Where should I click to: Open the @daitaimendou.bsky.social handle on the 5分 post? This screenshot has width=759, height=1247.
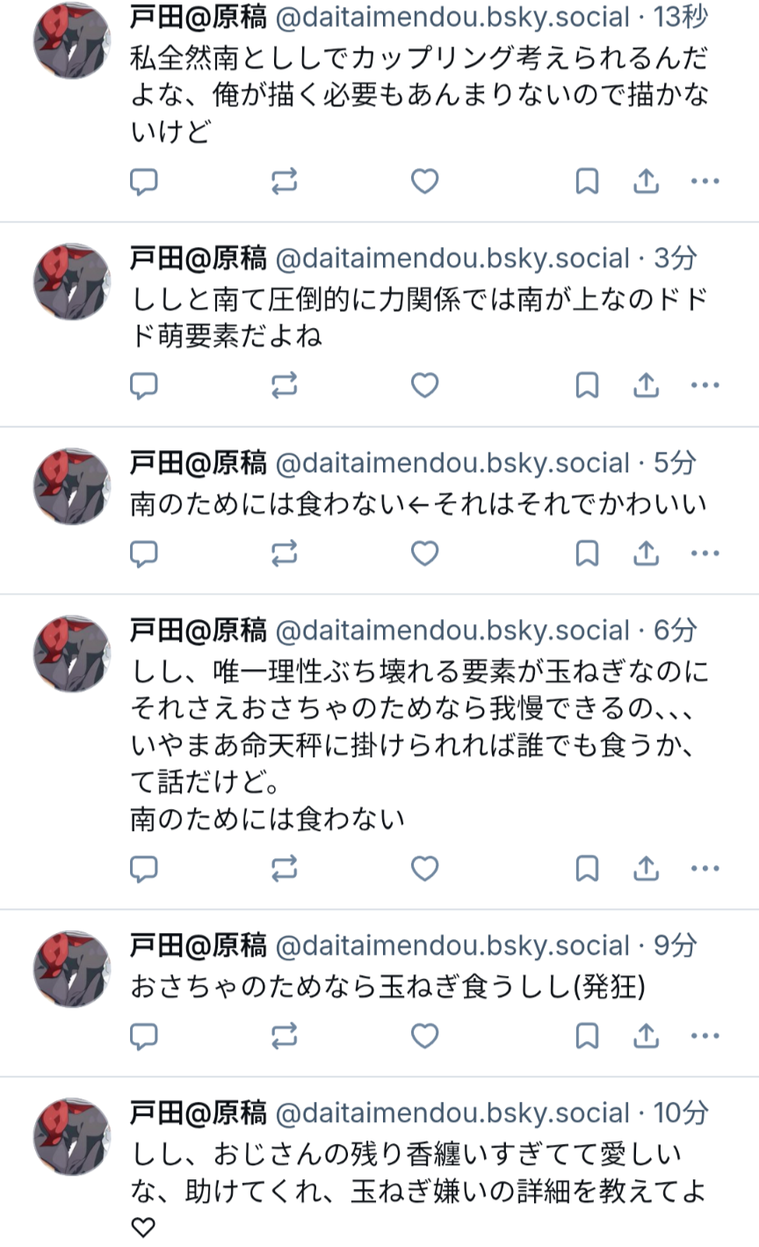453,463
